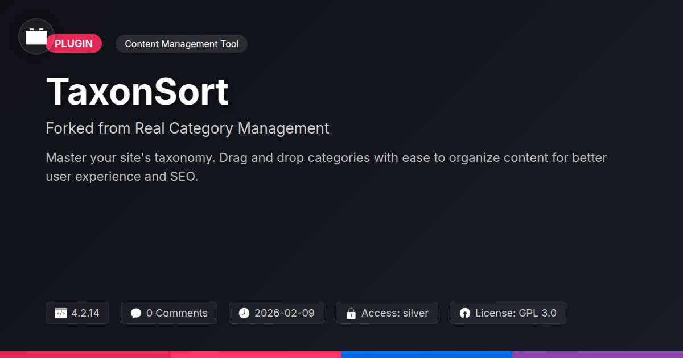Screen dimensions: 683x358
Task: Click the code version icon
Action: tap(61, 313)
